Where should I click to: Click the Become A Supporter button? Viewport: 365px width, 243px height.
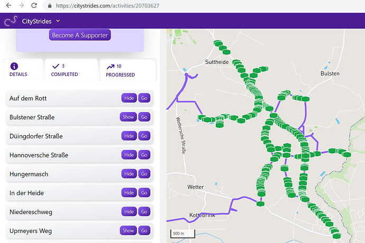pos(80,35)
